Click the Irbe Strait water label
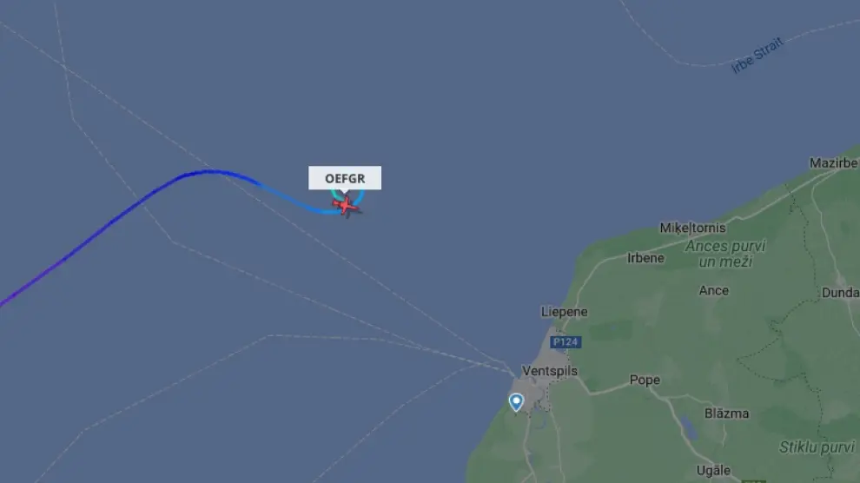The width and height of the screenshot is (860, 483). click(x=757, y=56)
